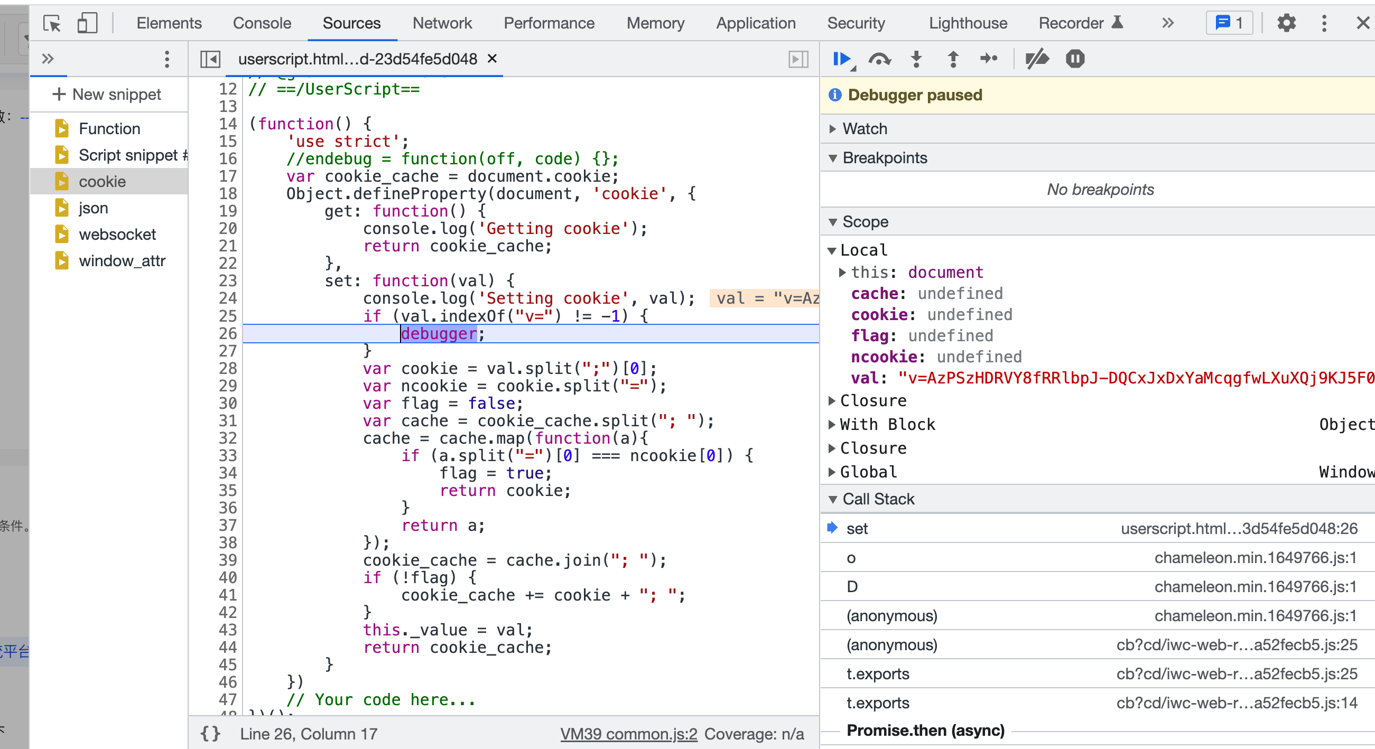Hide the navigator sidebar pane
The width and height of the screenshot is (1375, 749).
click(210, 59)
